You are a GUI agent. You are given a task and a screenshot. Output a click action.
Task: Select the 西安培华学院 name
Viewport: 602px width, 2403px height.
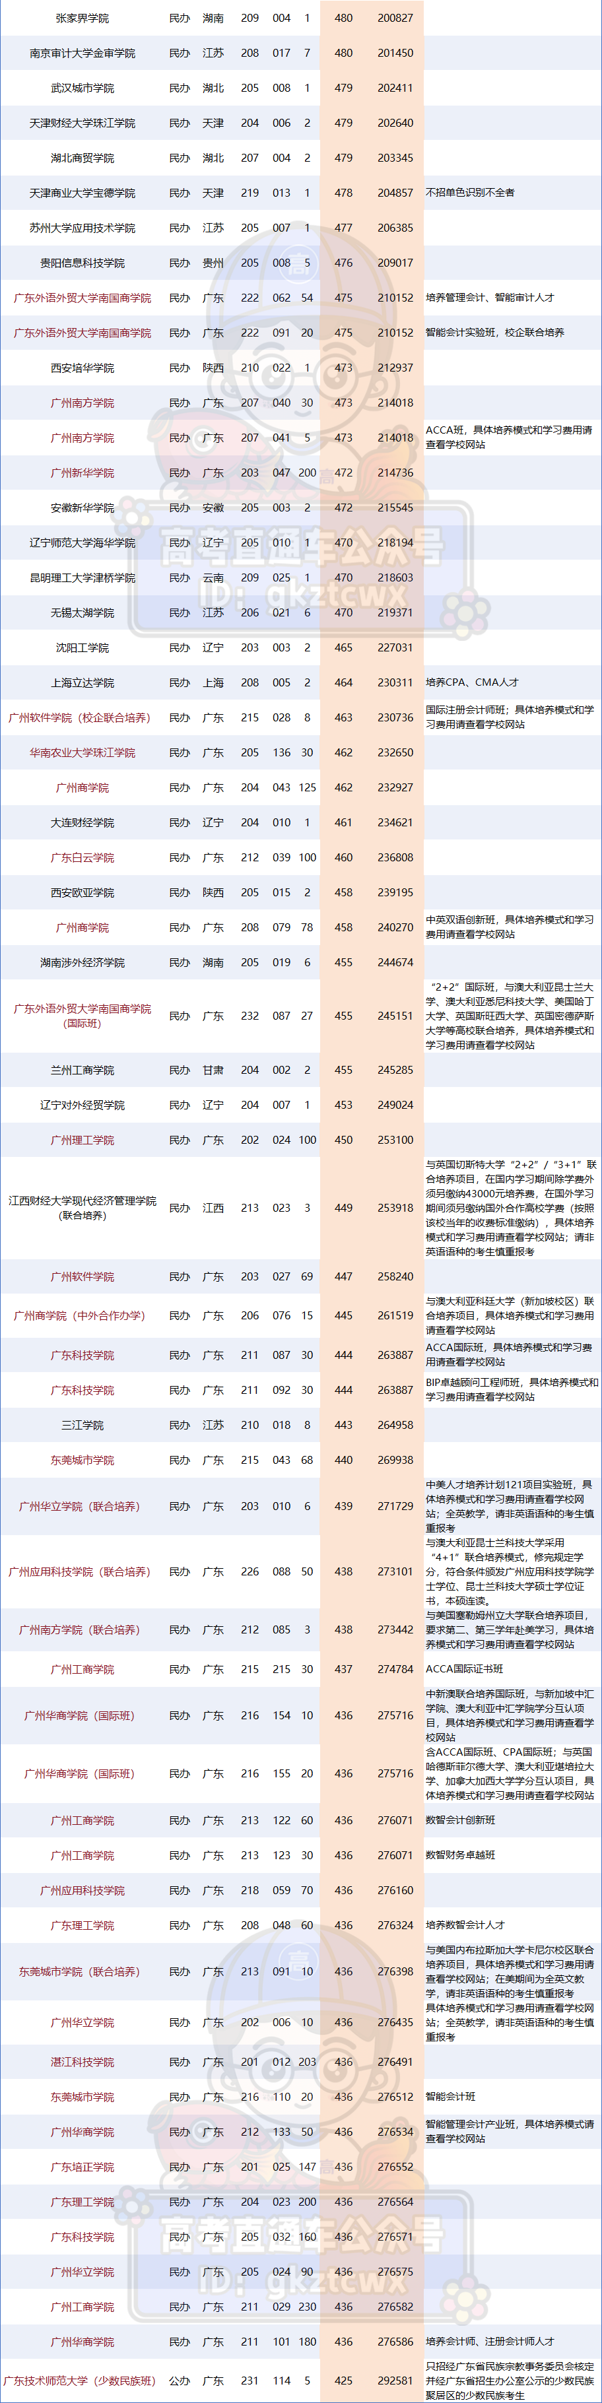coord(82,368)
